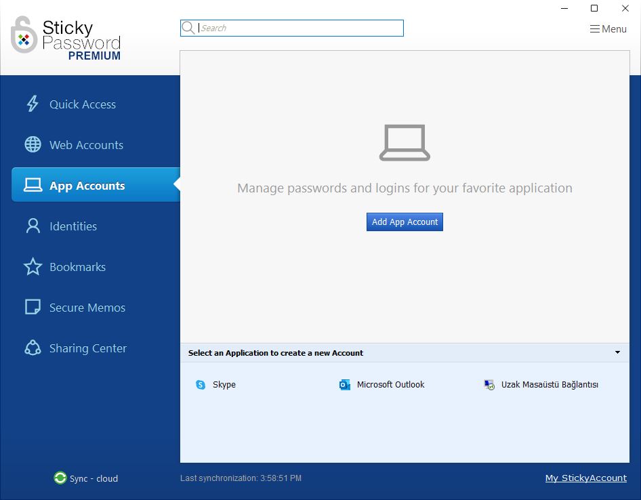Screen dimensions: 641x500
Task: Click the Manage passwords and logins text
Action: [405, 188]
